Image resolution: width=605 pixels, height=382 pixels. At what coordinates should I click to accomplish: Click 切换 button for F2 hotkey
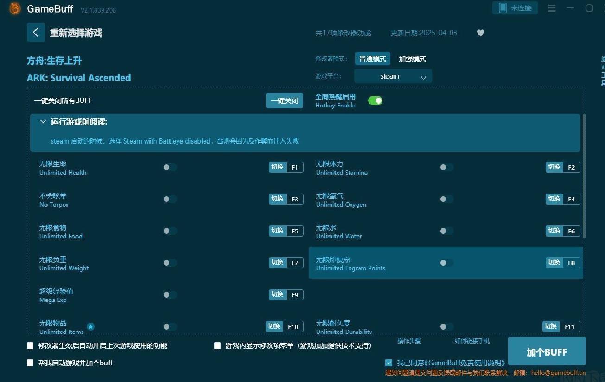(554, 167)
